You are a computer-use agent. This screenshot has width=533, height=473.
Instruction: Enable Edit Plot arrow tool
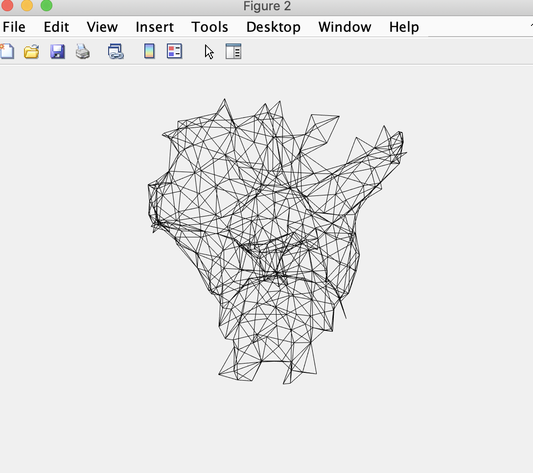click(x=209, y=51)
